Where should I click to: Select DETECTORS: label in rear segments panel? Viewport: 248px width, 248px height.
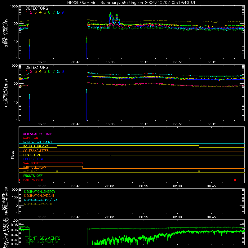click(37, 67)
